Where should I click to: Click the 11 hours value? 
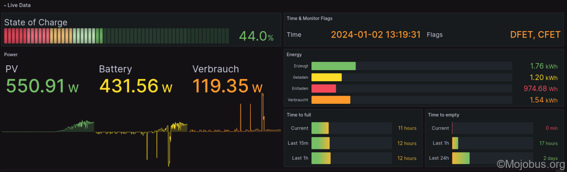407,128
